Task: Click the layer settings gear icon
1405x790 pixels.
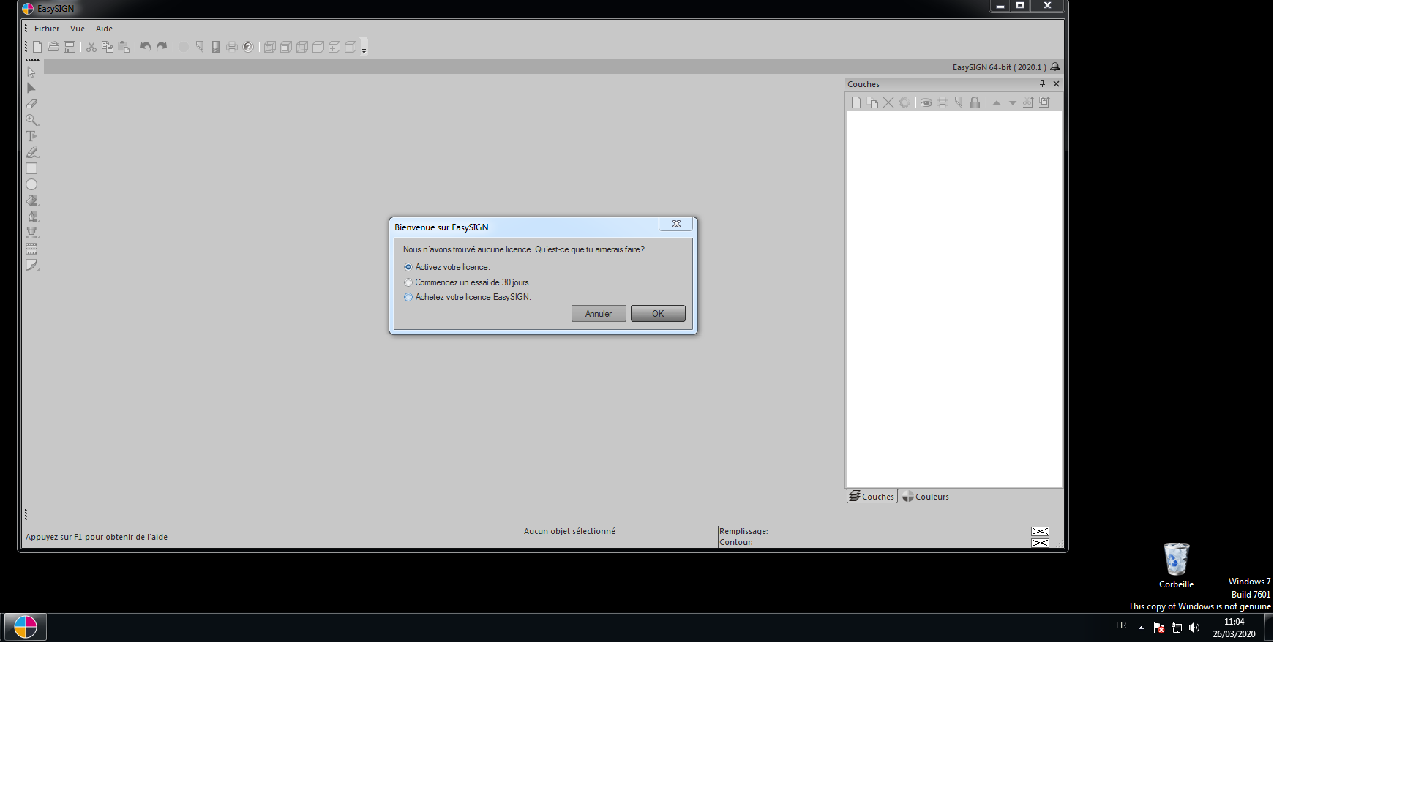Action: pyautogui.click(x=904, y=102)
